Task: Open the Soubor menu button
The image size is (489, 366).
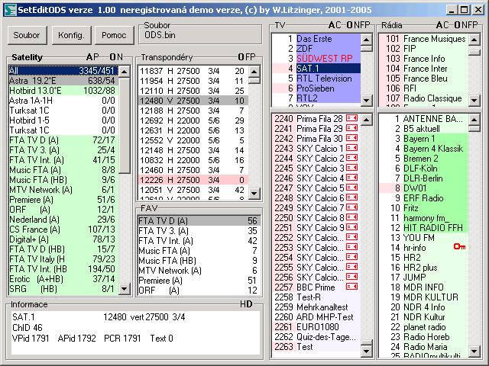Action: pos(27,35)
